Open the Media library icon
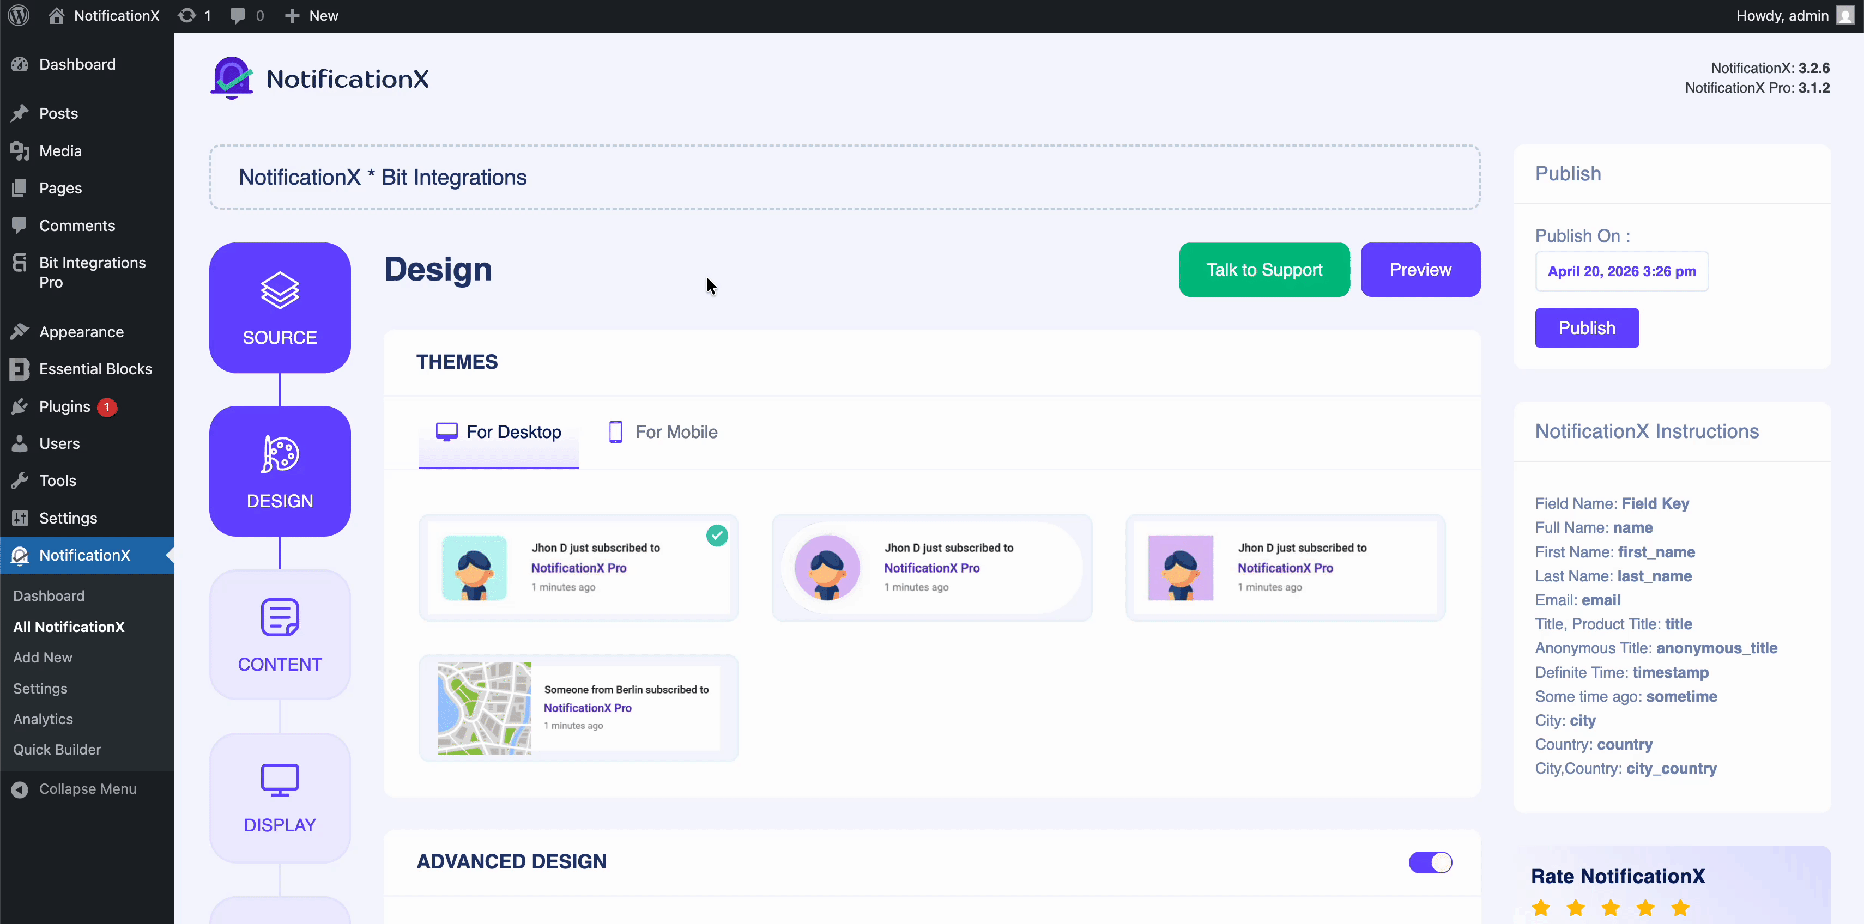 [20, 150]
